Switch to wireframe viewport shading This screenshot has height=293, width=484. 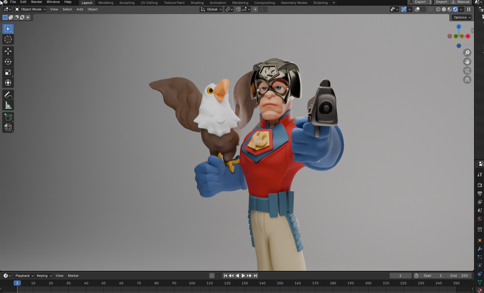pyautogui.click(x=438, y=9)
